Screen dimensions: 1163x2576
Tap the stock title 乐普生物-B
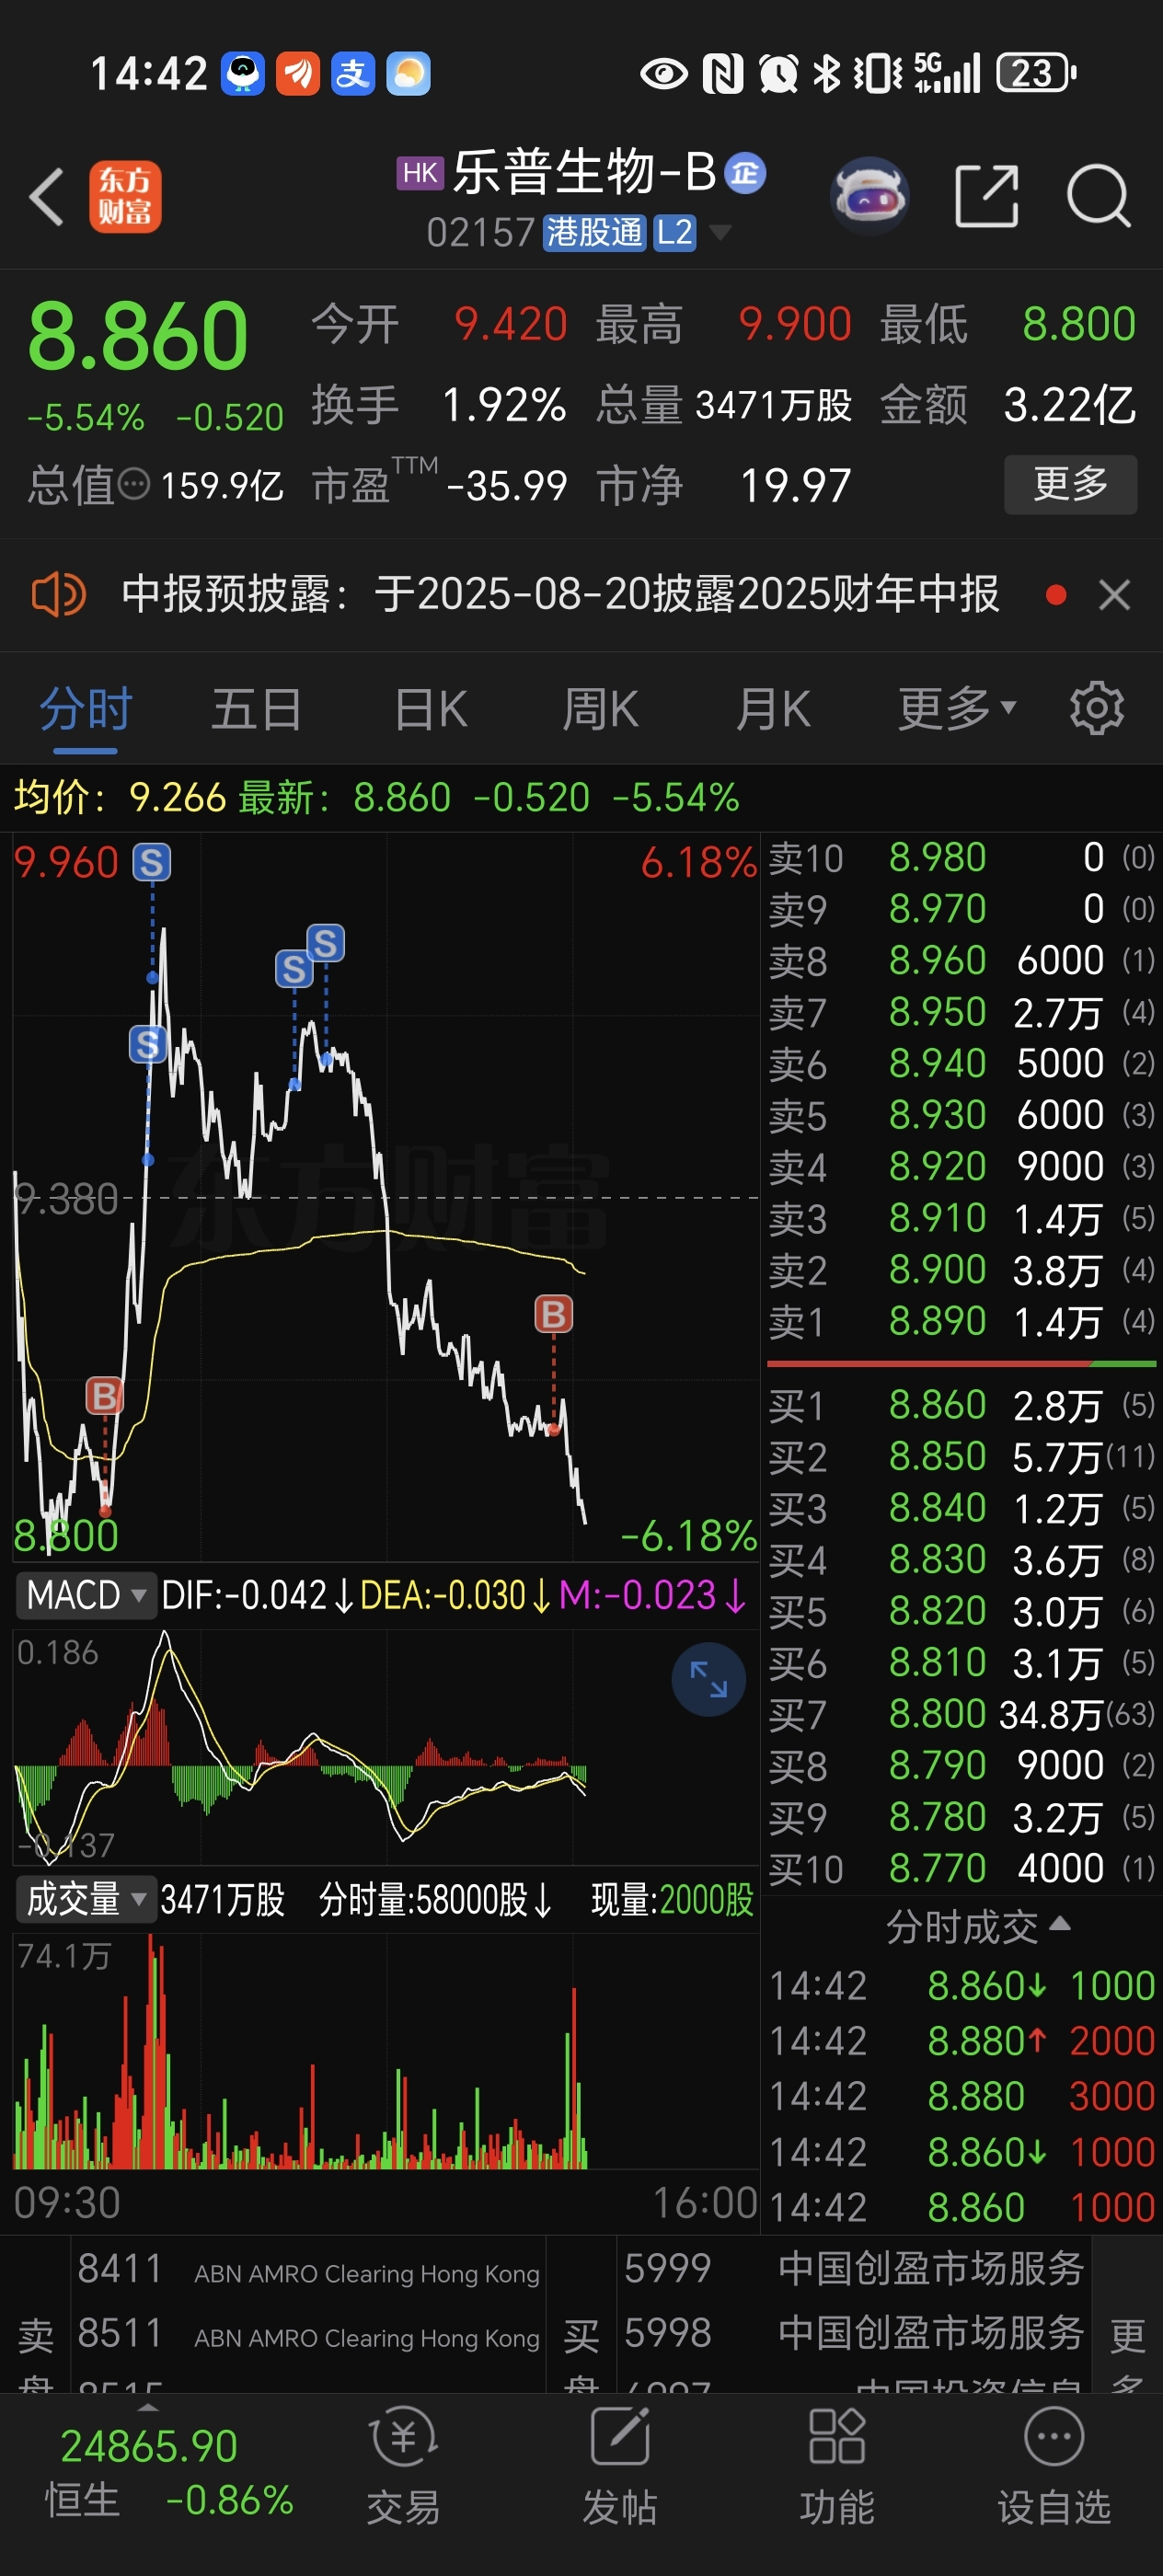coord(584,172)
